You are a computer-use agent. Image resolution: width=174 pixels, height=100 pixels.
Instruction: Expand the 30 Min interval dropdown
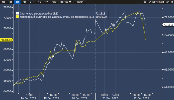tap(65, 2)
